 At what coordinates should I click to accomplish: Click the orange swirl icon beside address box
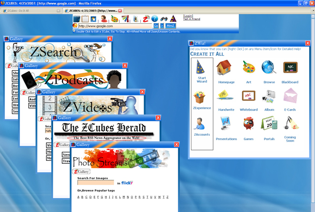(x=75, y=26)
